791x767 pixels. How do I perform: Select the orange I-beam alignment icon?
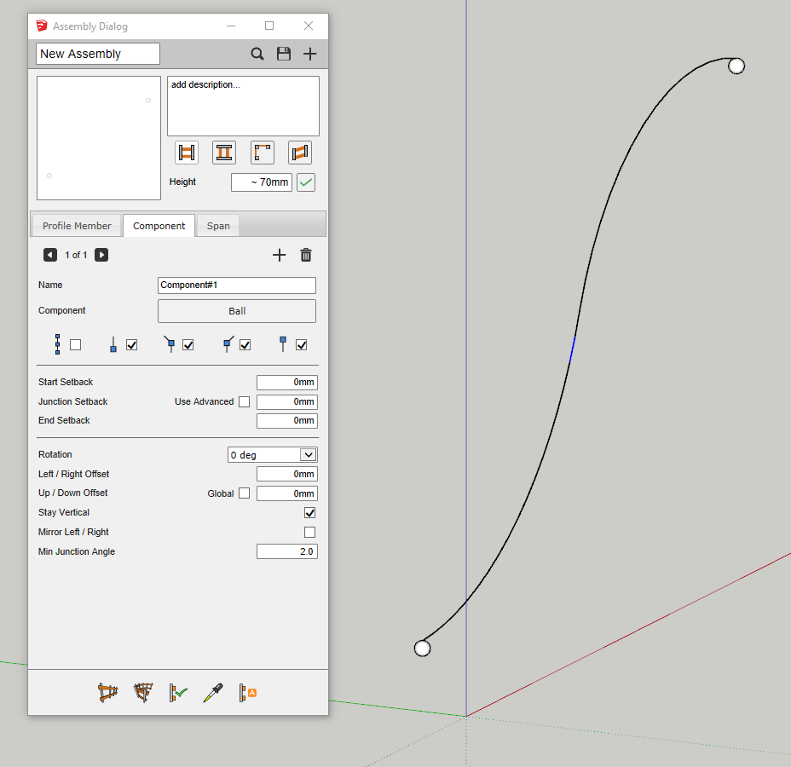click(224, 153)
